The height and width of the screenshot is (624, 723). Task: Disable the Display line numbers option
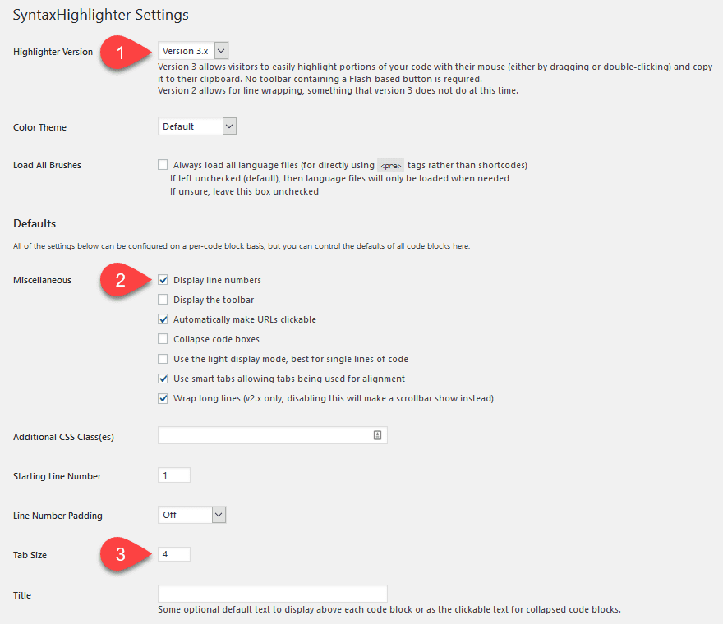(x=163, y=279)
